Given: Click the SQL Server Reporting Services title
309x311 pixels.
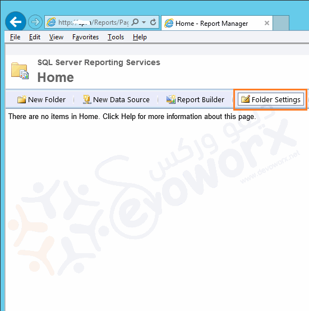Looking at the screenshot, I should pyautogui.click(x=99, y=62).
